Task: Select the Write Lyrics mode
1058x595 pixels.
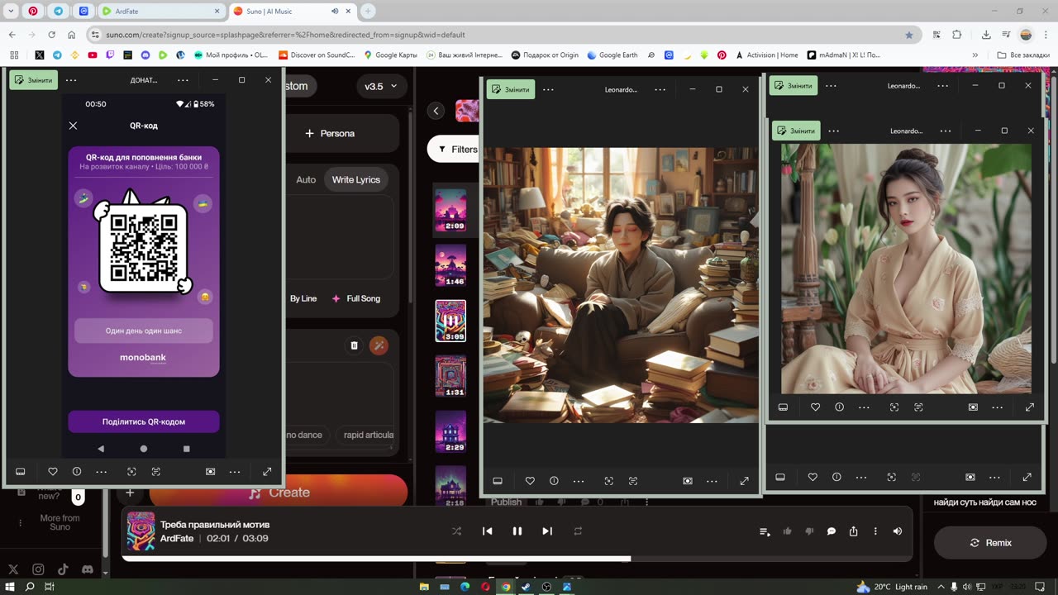Action: (355, 179)
